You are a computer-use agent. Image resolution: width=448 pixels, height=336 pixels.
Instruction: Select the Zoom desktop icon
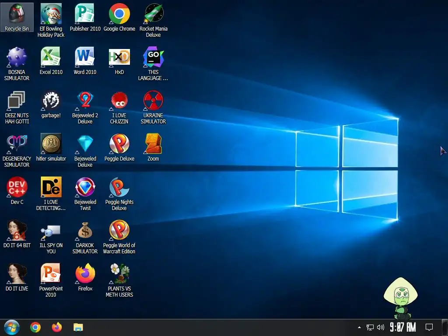[154, 147]
